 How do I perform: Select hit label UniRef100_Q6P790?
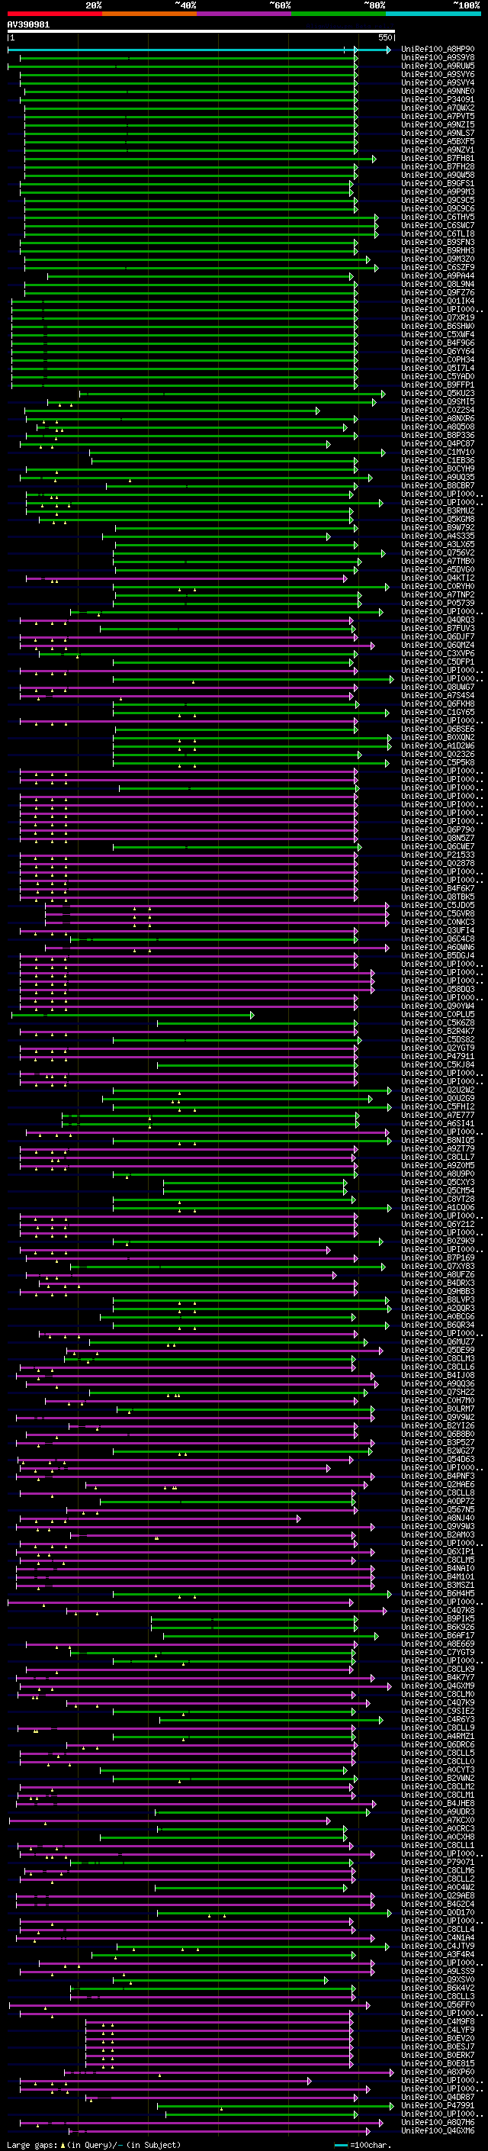(438, 830)
